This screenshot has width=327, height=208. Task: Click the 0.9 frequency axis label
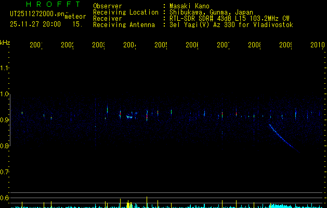(x=4, y=120)
